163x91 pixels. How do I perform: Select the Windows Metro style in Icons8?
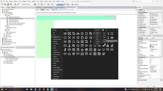point(57,39)
